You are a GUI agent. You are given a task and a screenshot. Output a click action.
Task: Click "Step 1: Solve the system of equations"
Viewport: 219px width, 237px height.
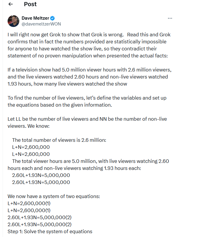(50, 231)
